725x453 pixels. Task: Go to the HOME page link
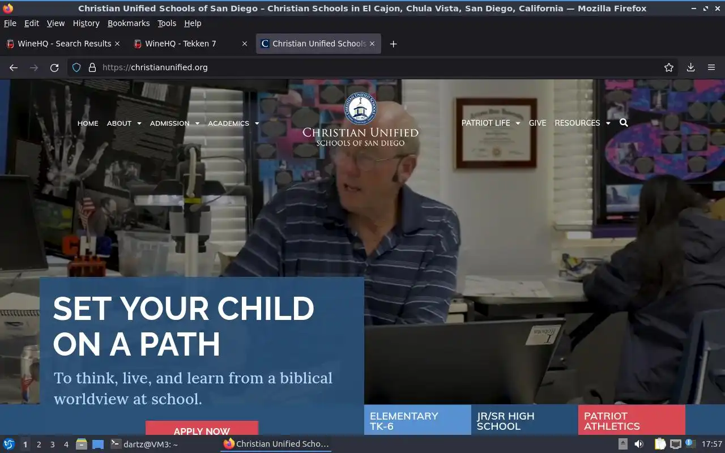(x=88, y=123)
